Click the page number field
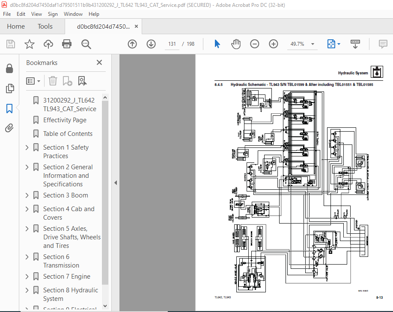Image resolution: width=393 pixels, height=312 pixels. pos(172,44)
